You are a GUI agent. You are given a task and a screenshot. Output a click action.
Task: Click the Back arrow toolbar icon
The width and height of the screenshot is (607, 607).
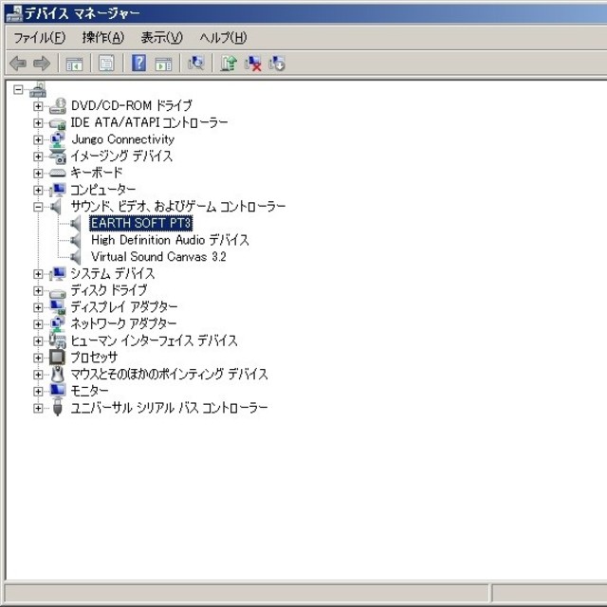(x=18, y=64)
